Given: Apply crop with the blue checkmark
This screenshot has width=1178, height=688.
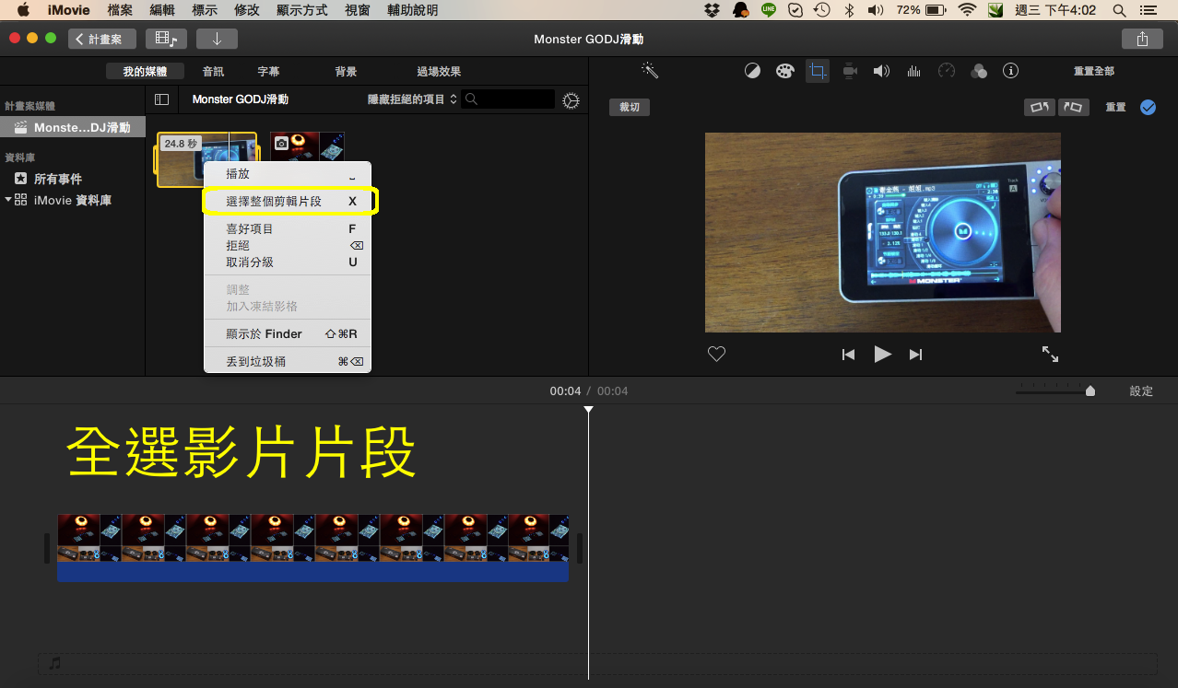Looking at the screenshot, I should point(1148,107).
